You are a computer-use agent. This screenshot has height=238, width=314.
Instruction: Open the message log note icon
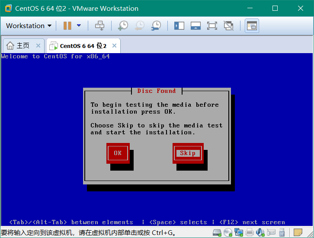click(298, 232)
